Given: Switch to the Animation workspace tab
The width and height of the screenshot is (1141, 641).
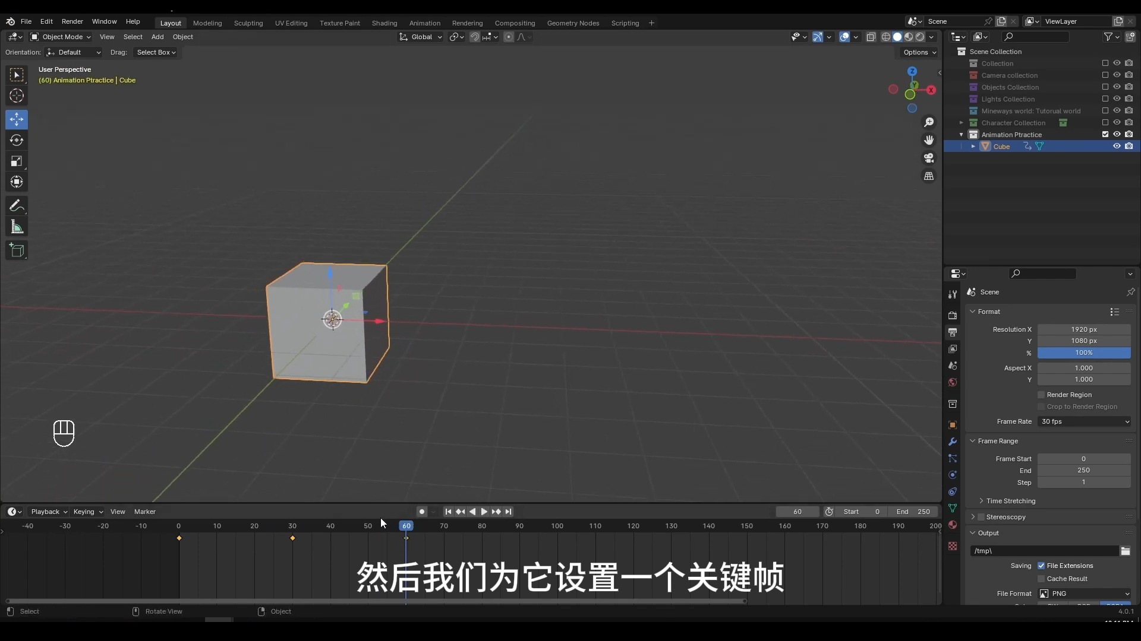Looking at the screenshot, I should (424, 23).
